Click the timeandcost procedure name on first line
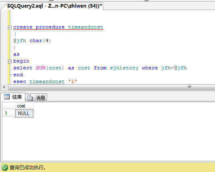215x172 pixels. point(86,27)
